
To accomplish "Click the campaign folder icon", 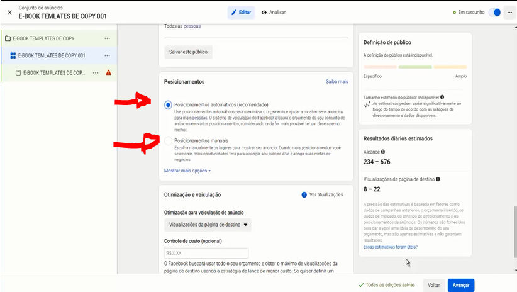I will coord(8,38).
